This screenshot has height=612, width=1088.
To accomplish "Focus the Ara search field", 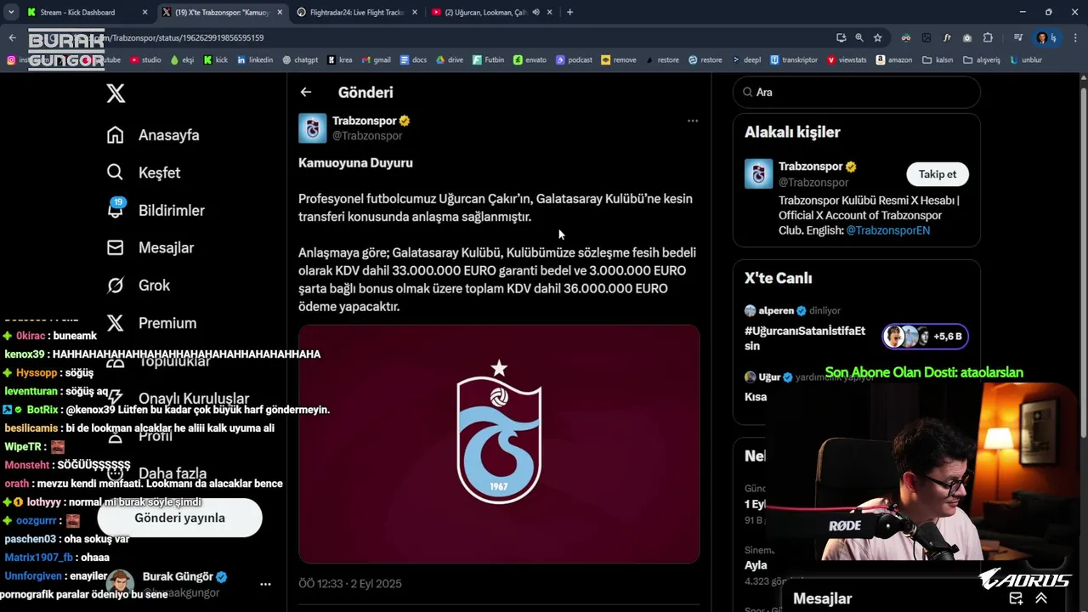I will point(857,92).
